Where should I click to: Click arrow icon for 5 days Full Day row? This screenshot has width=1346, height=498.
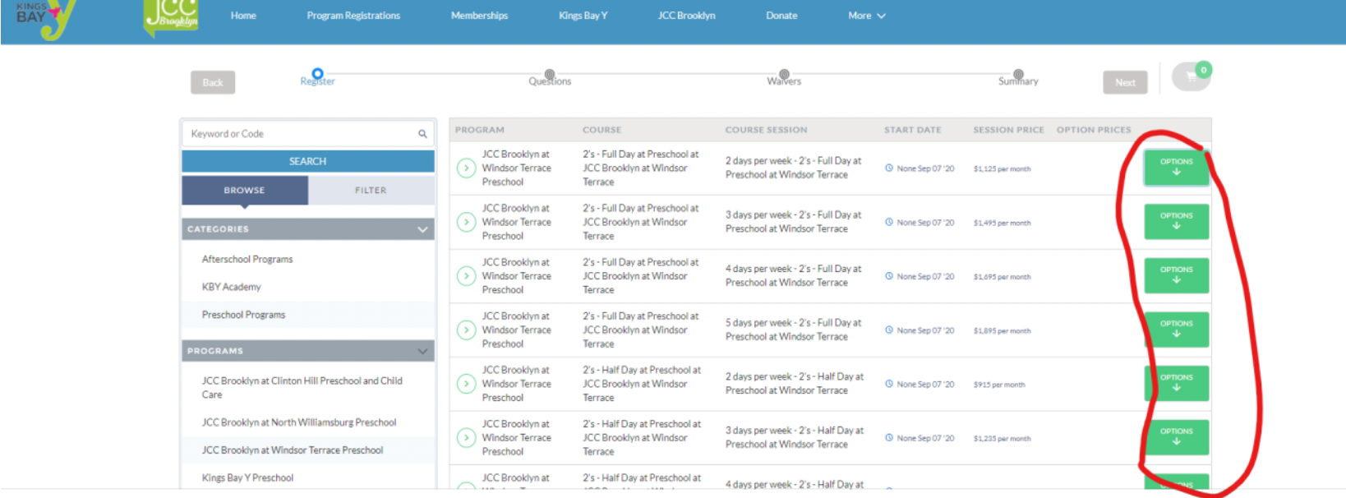tap(467, 330)
